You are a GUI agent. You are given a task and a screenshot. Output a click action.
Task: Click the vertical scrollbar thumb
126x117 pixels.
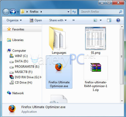(x=122, y=56)
